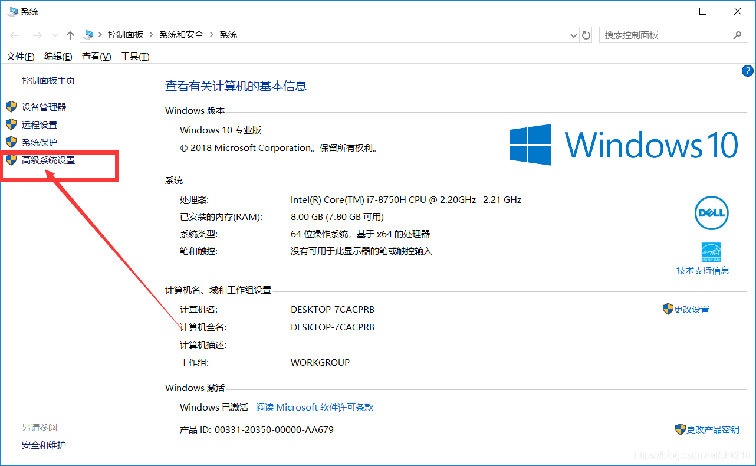Open the 技术支持信息 link

703,270
